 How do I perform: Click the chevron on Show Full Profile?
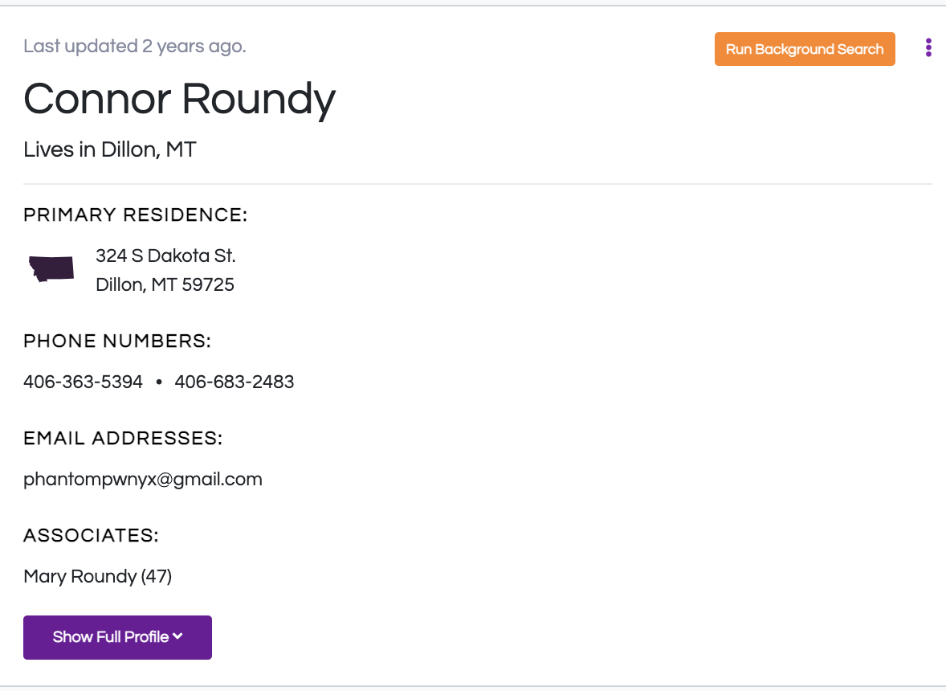(177, 636)
